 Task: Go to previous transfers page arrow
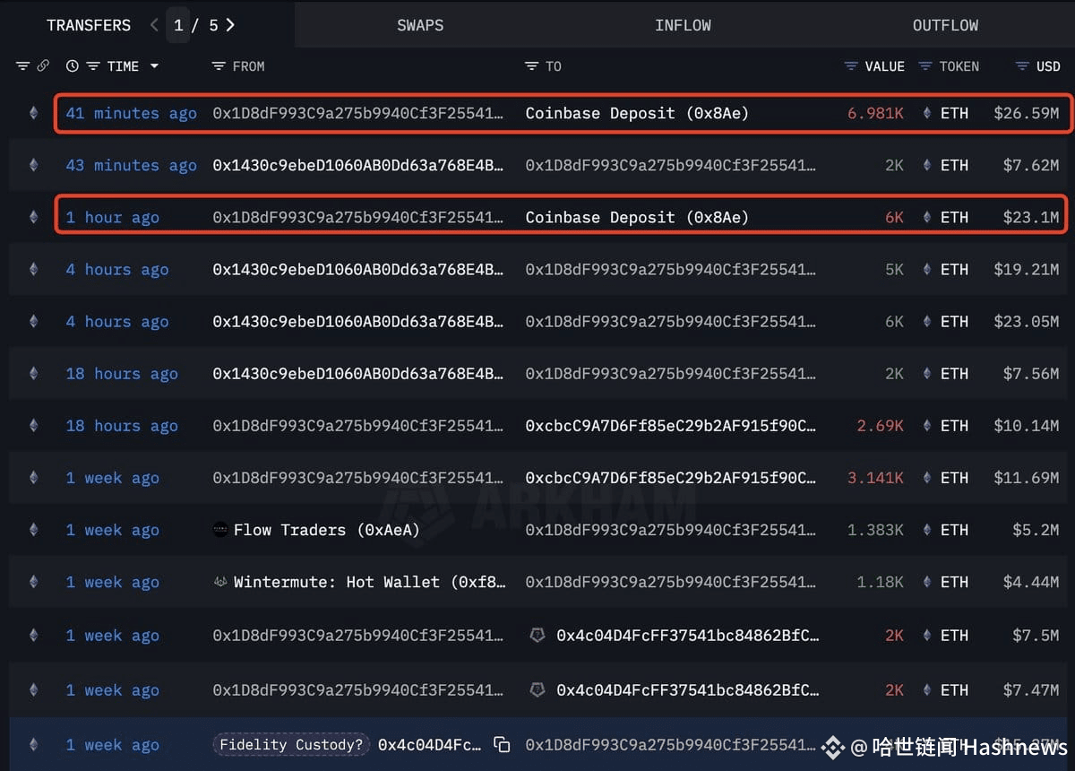click(x=154, y=25)
